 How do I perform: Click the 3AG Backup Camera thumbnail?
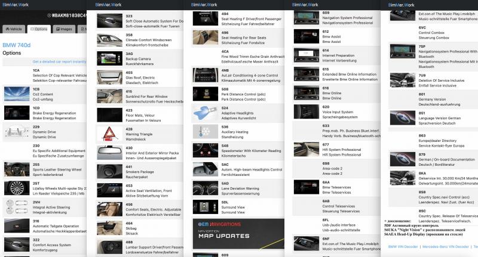pyautogui.click(x=110, y=58)
